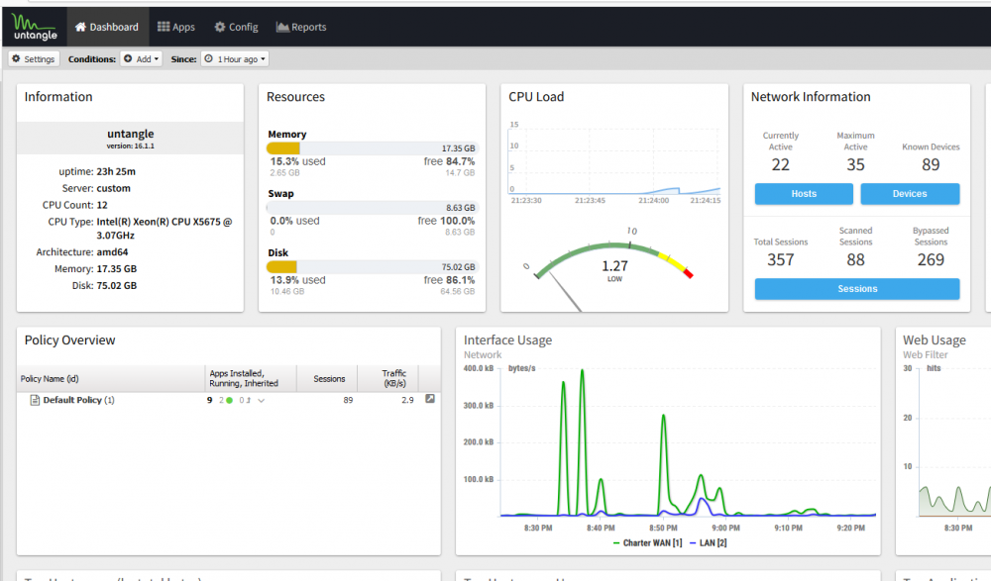991x581 pixels.
Task: Click the green running apps indicator
Action: (230, 401)
